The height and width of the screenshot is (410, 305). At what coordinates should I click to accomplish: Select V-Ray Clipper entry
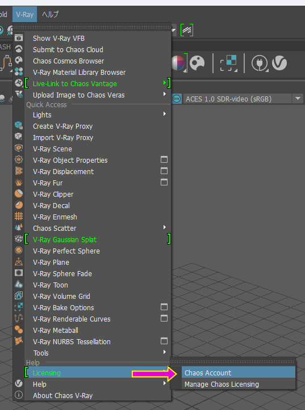tap(98, 195)
